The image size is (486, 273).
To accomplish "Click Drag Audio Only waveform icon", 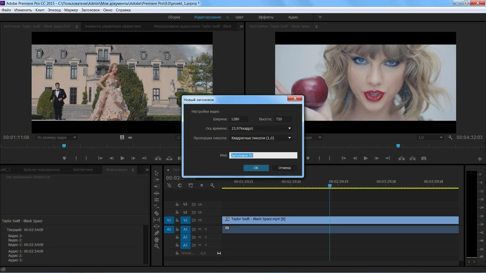I will coord(130,138).
